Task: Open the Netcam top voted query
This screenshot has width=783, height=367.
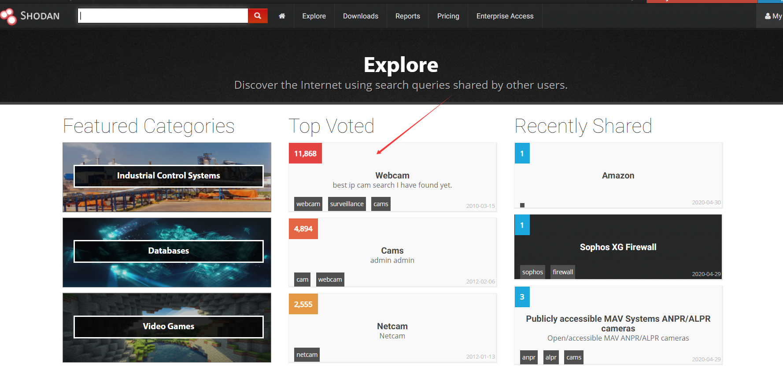Action: point(392,326)
